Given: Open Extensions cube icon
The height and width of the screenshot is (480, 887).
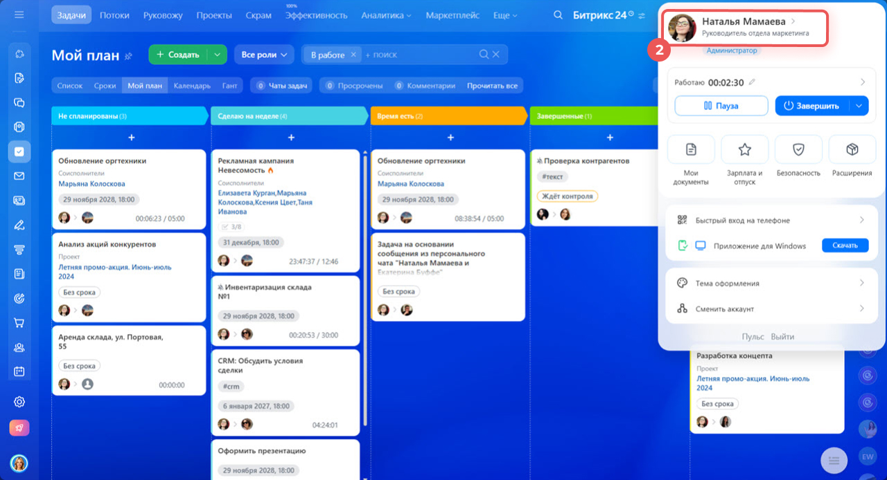Looking at the screenshot, I should [x=852, y=149].
